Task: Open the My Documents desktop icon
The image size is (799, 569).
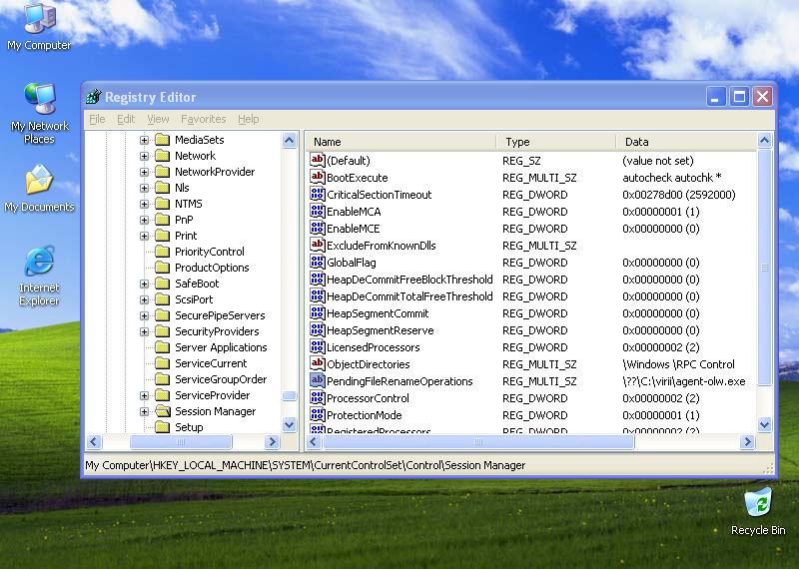Action: point(39,189)
